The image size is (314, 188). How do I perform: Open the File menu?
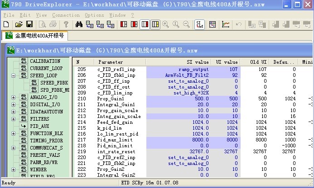pos(9,15)
